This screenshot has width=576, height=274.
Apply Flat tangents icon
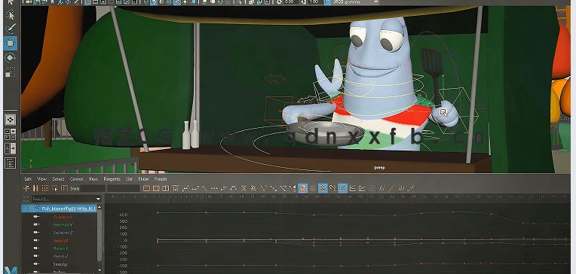click(x=214, y=188)
